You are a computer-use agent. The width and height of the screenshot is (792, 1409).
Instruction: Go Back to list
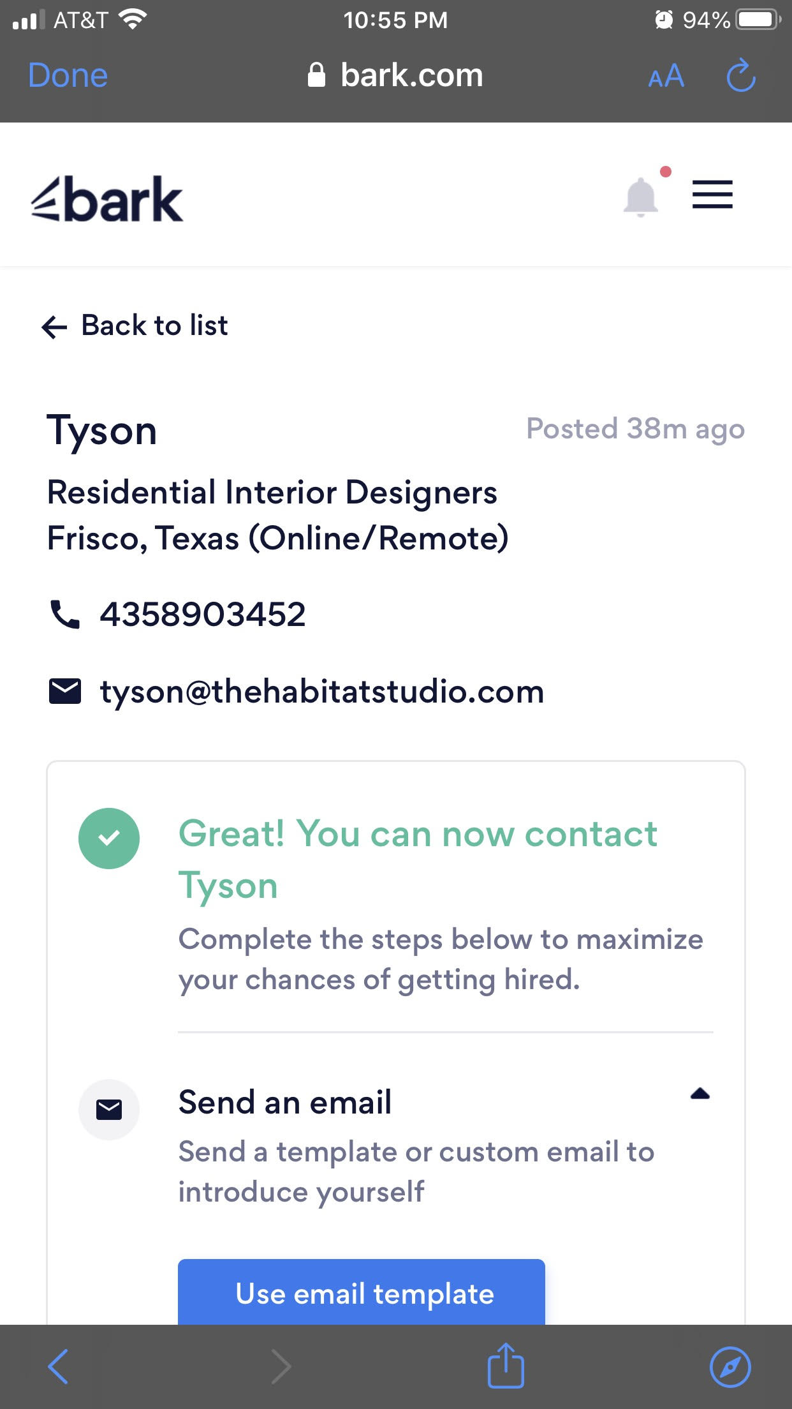point(154,325)
